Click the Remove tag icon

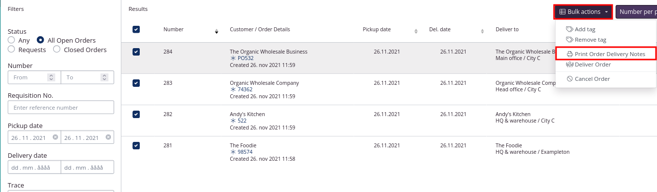point(569,40)
